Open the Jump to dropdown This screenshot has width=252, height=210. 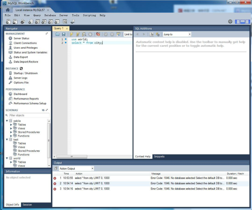pyautogui.click(x=177, y=35)
